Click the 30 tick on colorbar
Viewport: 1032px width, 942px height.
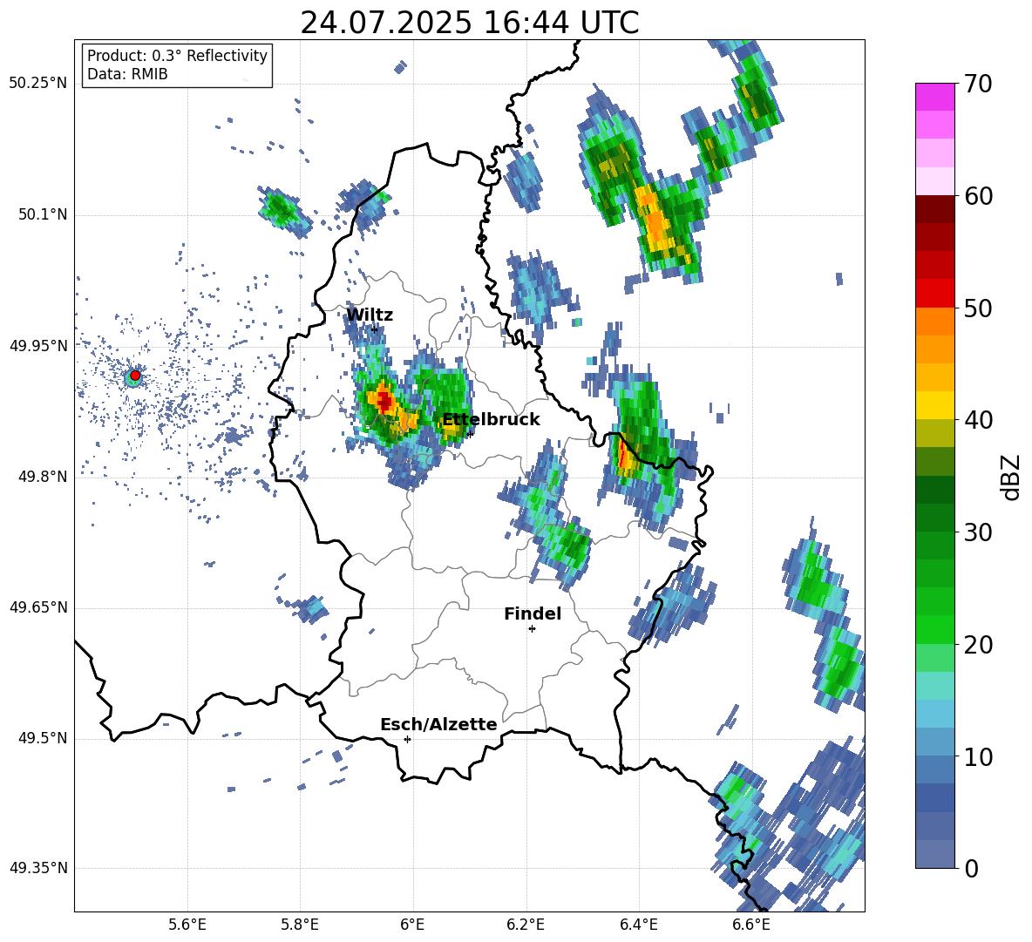(x=977, y=532)
